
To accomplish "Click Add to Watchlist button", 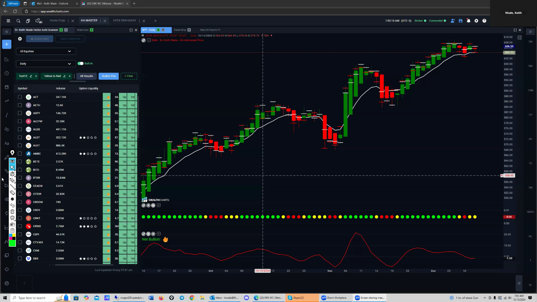I will [x=70, y=39].
